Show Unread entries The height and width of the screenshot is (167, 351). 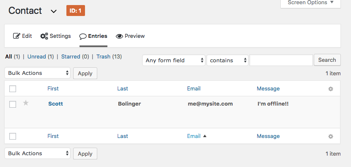point(36,56)
